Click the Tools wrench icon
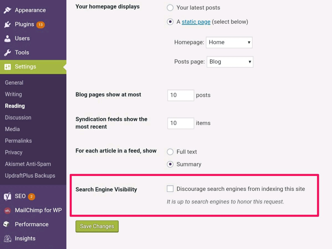Image resolution: width=332 pixels, height=249 pixels. pos(7,53)
